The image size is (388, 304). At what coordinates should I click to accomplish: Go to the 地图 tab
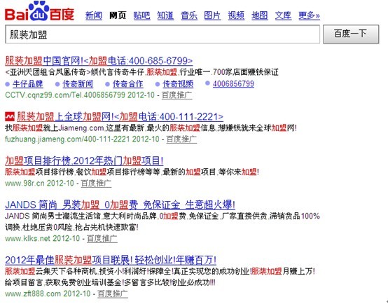click(x=260, y=15)
